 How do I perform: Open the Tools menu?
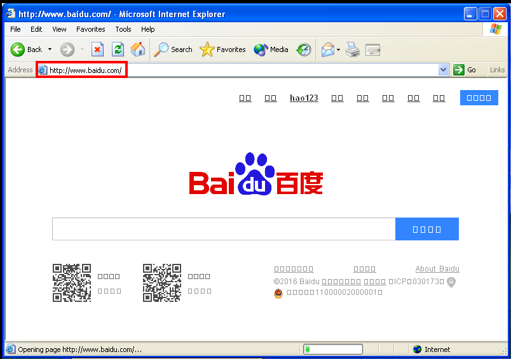point(123,29)
